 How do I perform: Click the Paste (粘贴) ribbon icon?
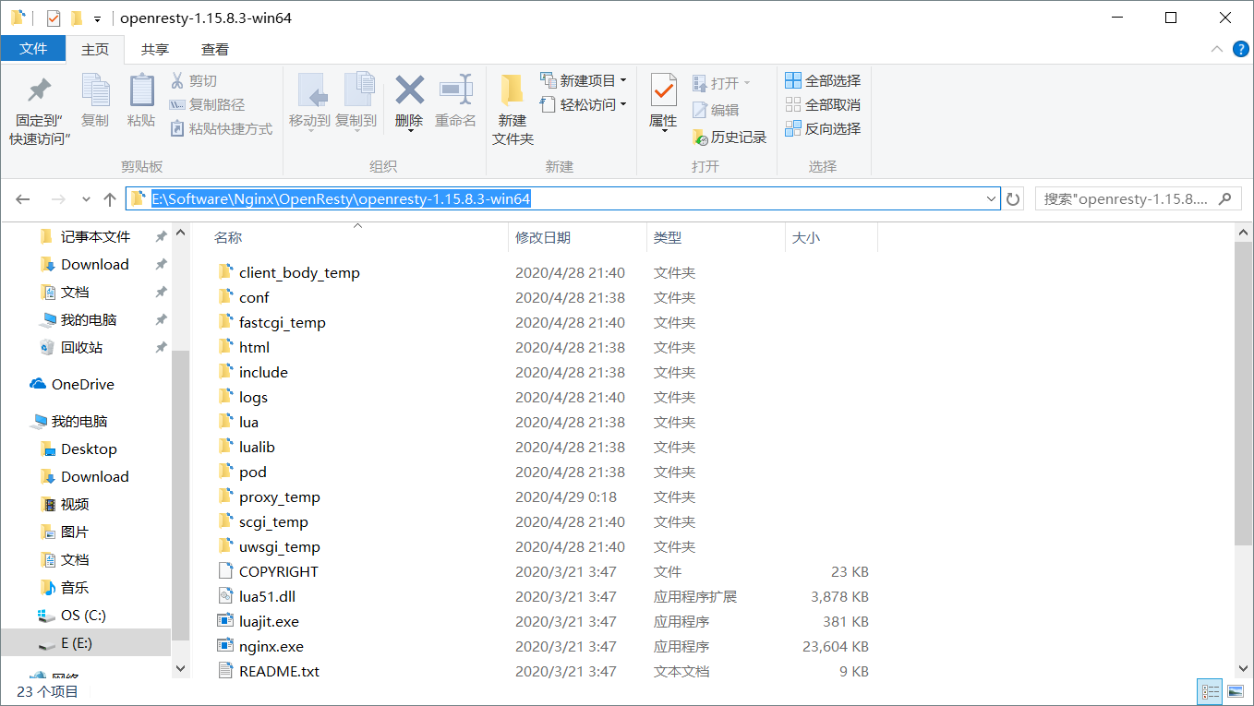[141, 90]
